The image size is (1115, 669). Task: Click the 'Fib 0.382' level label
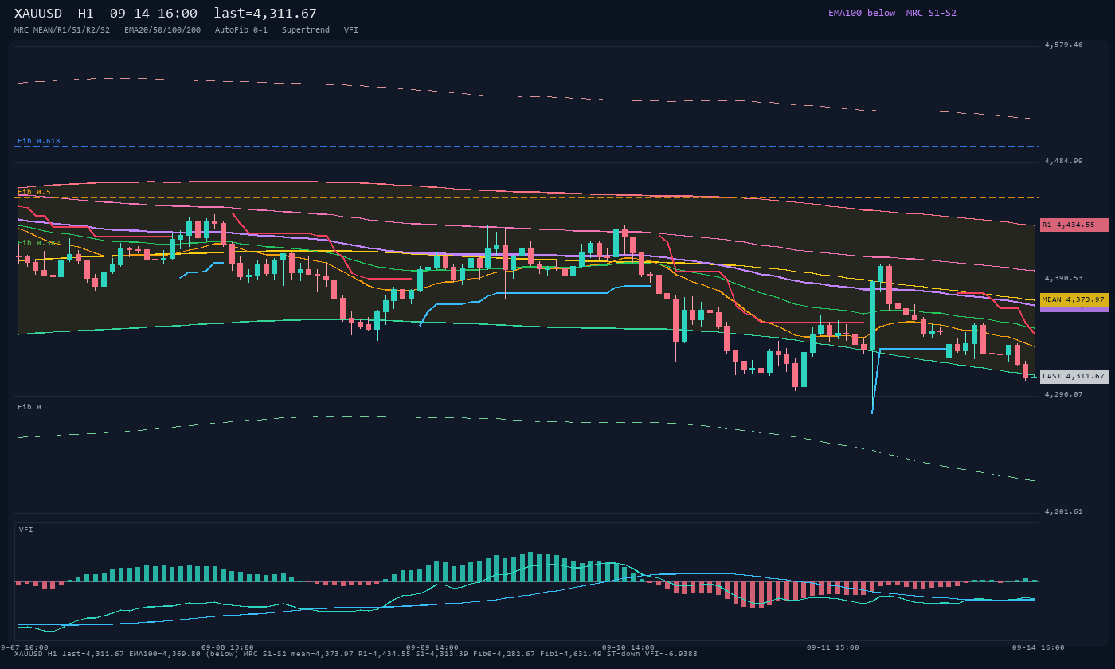point(39,243)
